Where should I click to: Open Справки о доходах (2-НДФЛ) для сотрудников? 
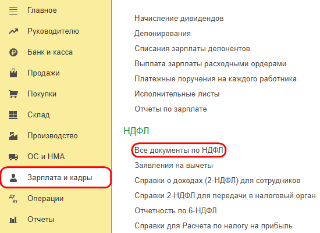tap(218, 181)
